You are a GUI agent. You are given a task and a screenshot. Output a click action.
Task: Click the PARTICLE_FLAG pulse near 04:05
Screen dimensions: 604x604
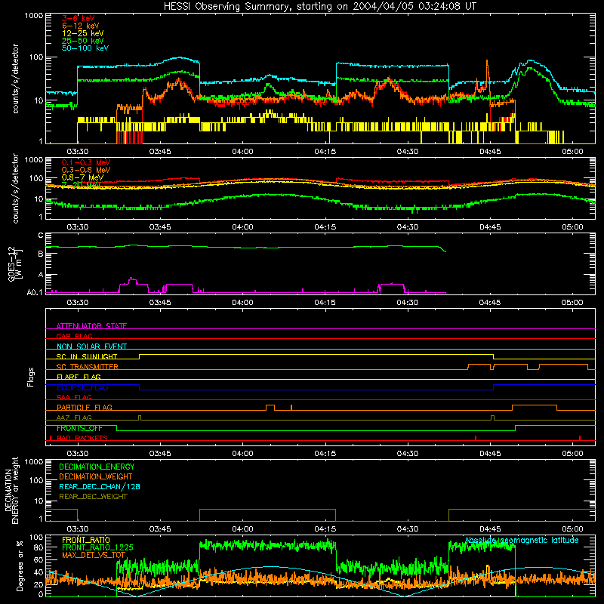pos(270,408)
